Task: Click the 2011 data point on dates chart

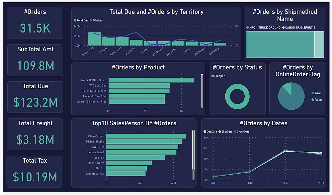Action: (x=213, y=176)
